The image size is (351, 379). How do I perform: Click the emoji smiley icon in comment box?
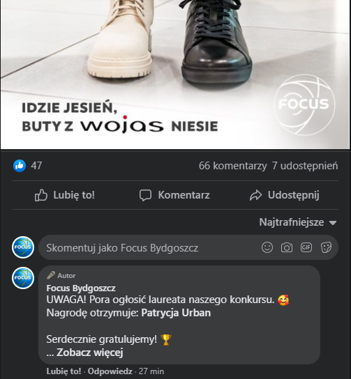(267, 247)
